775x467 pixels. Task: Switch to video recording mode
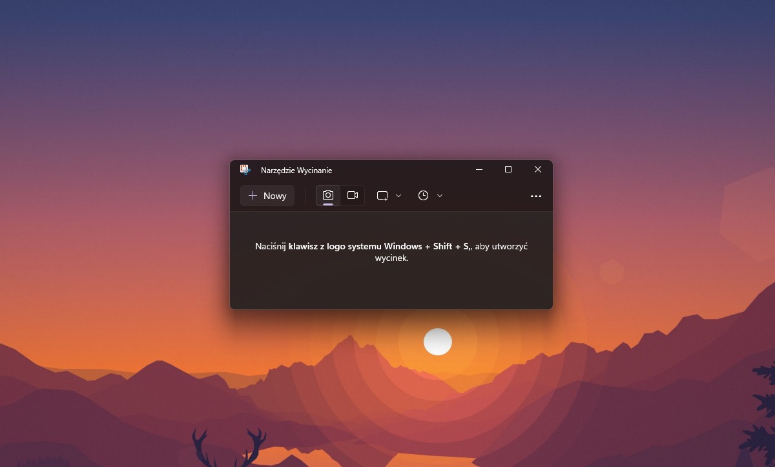(x=353, y=195)
